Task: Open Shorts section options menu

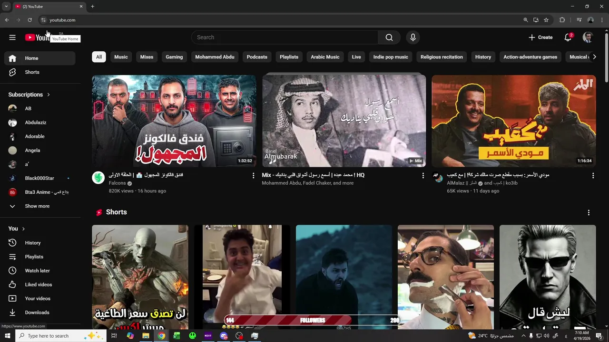Action: 589,212
